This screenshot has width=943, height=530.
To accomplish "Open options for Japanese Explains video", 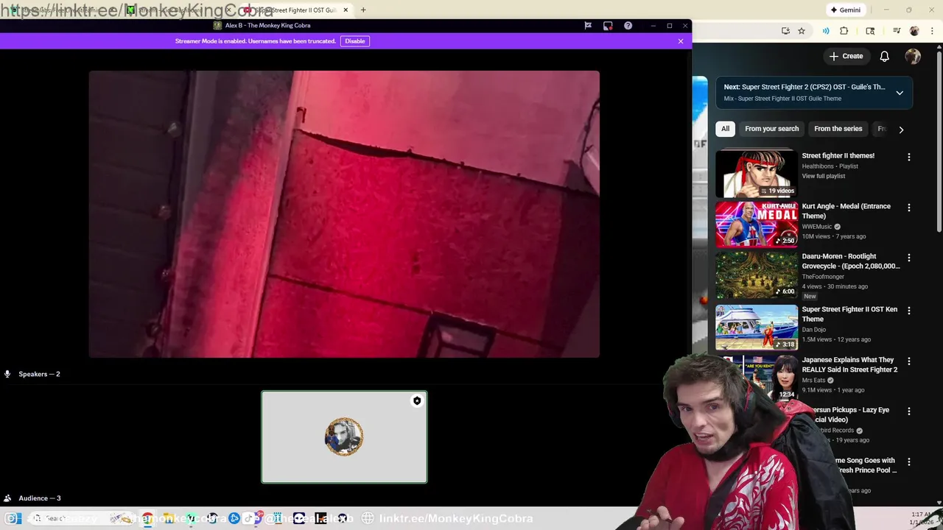I will coord(908,361).
